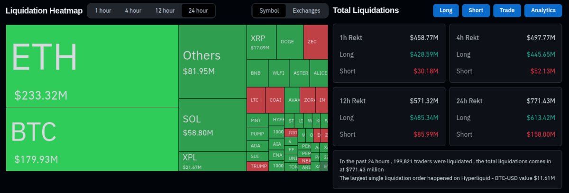Image resolution: width=569 pixels, height=193 pixels.
Task: Click the Others tile in heatmap
Action: tap(212, 61)
